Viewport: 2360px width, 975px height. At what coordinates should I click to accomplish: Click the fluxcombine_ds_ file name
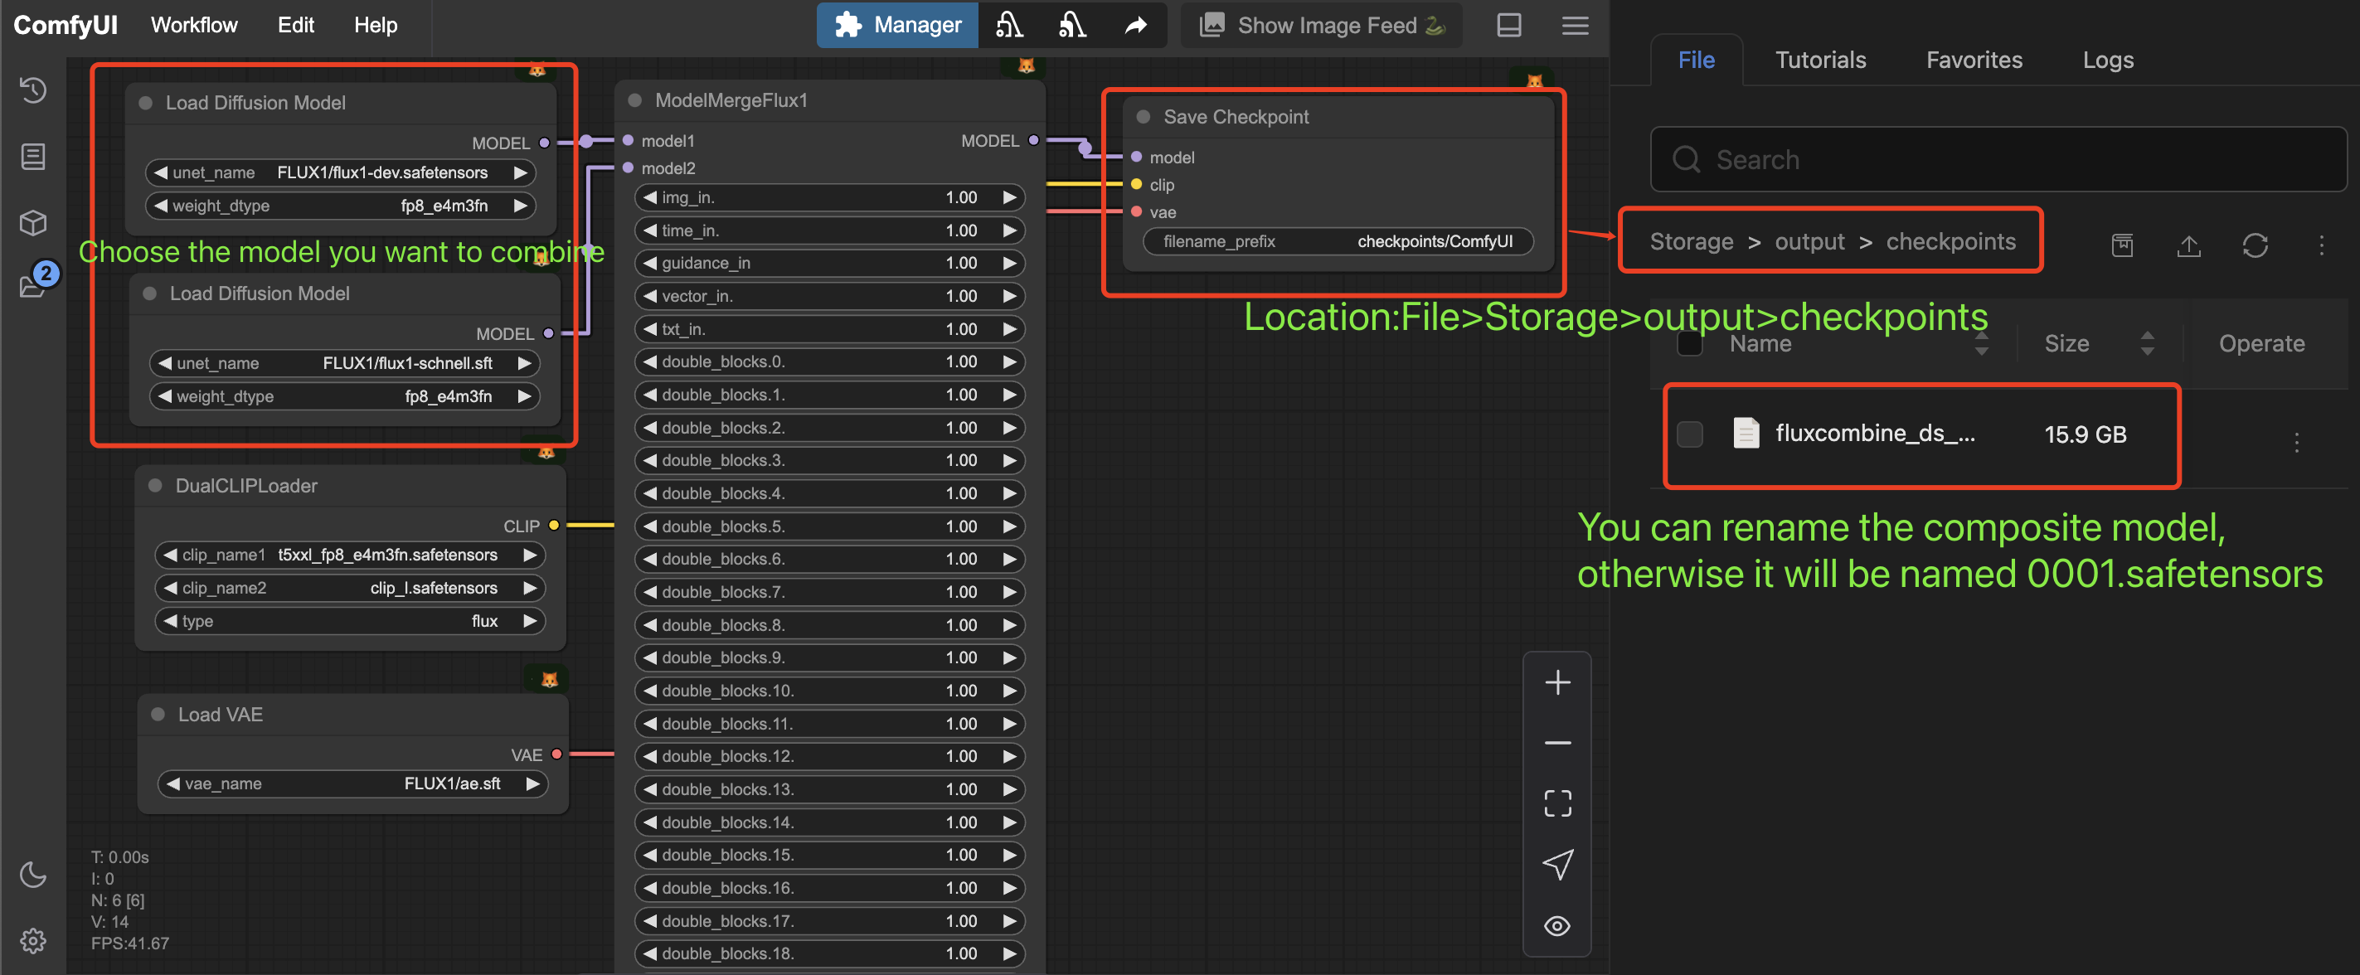click(x=1874, y=434)
